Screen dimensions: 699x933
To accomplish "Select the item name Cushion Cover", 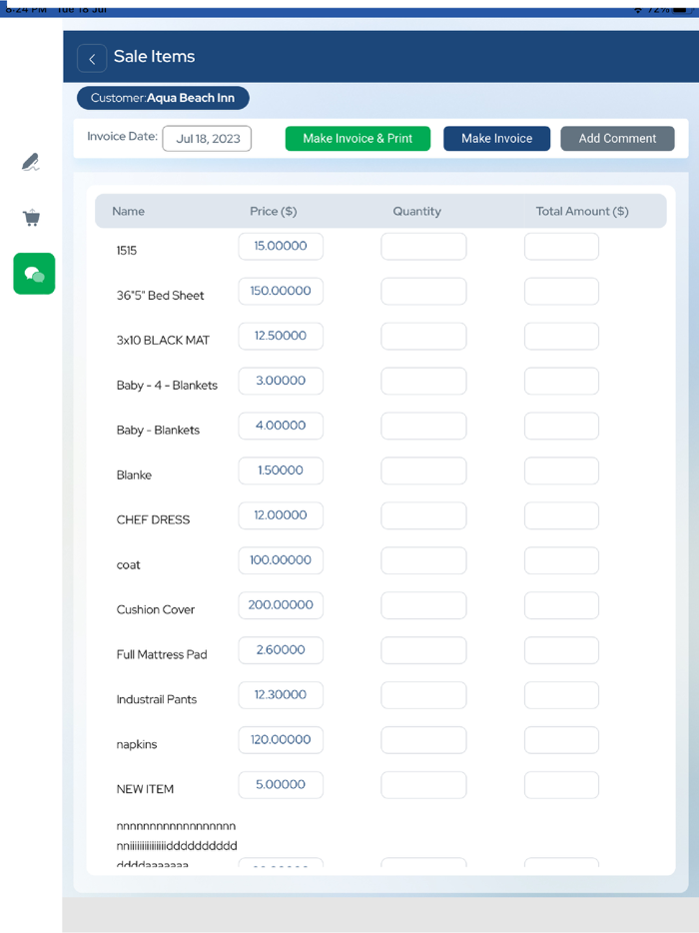I will (155, 610).
